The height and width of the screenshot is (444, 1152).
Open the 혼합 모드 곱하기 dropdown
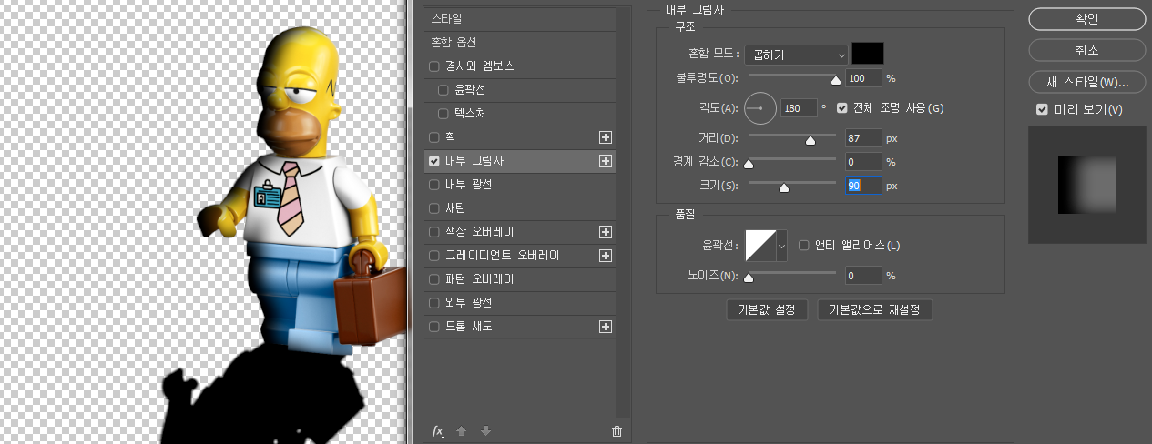(x=796, y=55)
